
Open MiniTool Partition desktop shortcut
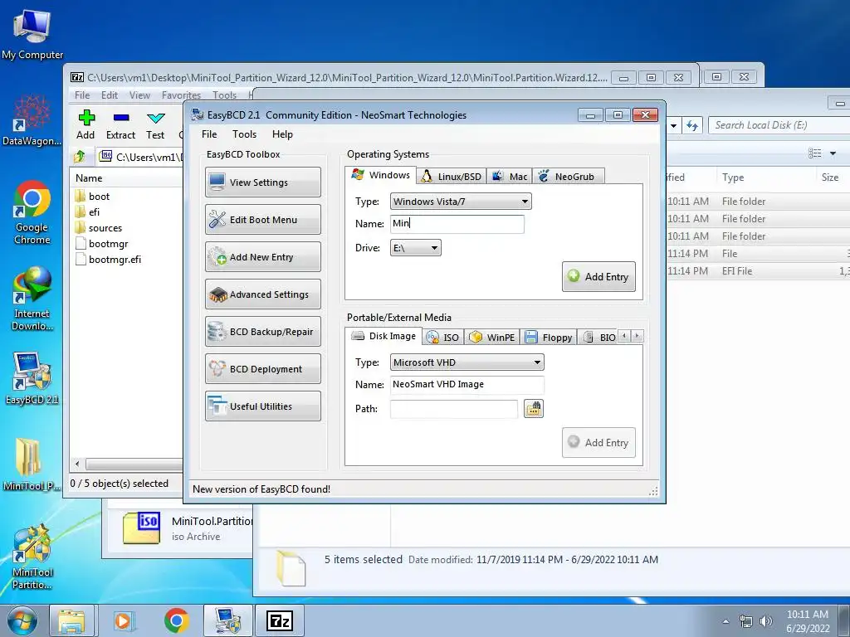(x=32, y=557)
